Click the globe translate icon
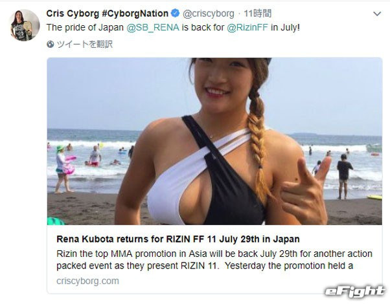The width and height of the screenshot is (390, 304). click(x=51, y=44)
